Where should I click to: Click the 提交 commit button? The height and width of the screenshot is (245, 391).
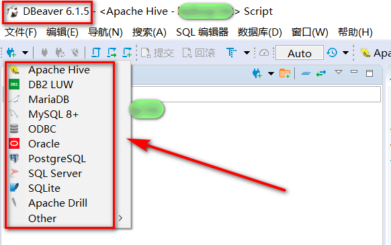(158, 53)
